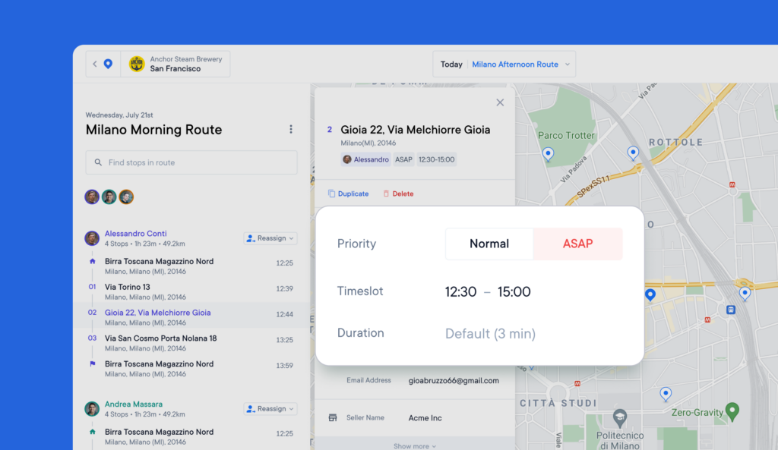This screenshot has height=450, width=778.
Task: Click the Today label in the top bar
Action: (x=451, y=64)
